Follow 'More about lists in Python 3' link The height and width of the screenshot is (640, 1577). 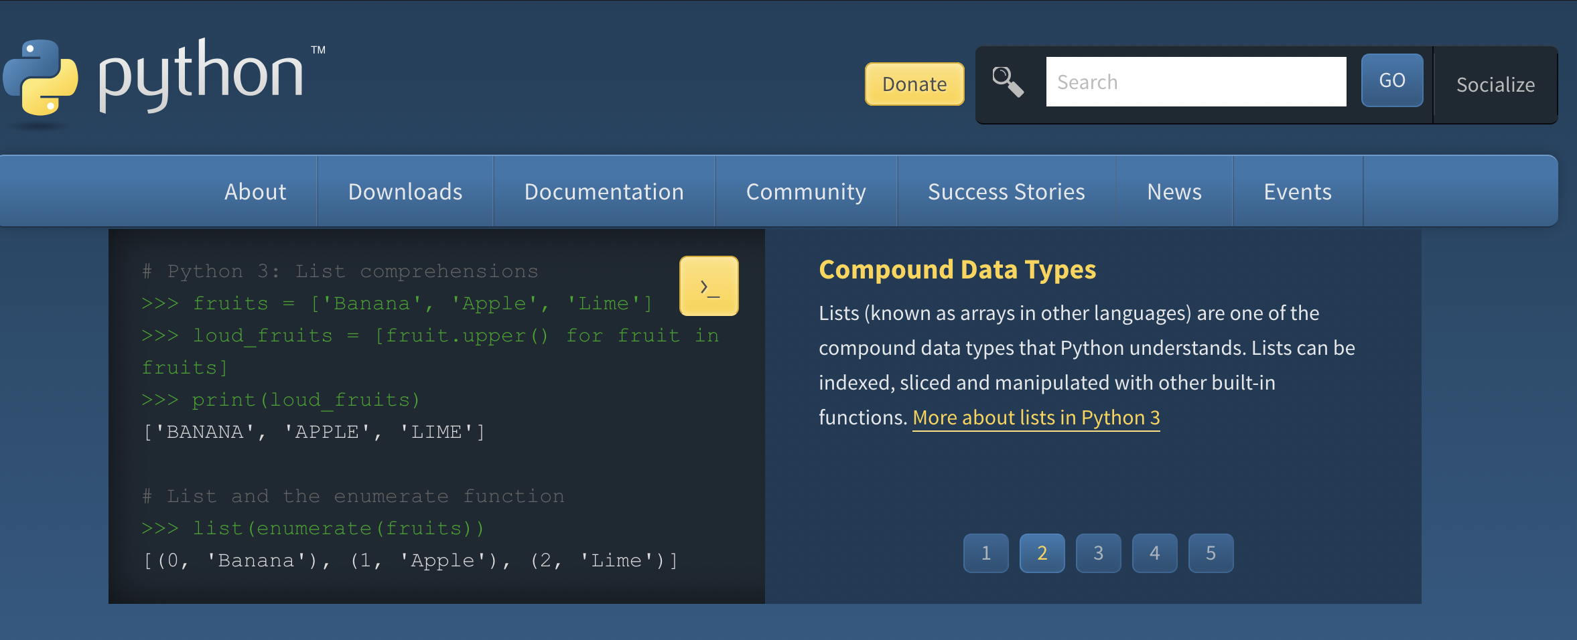click(x=1036, y=418)
